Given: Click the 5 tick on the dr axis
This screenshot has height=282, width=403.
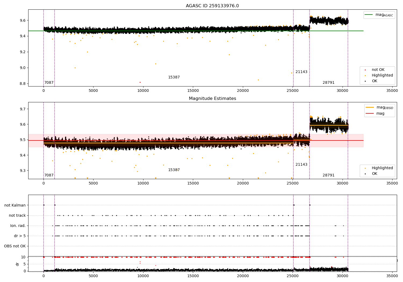Looking at the screenshot, I should click(x=24, y=264).
